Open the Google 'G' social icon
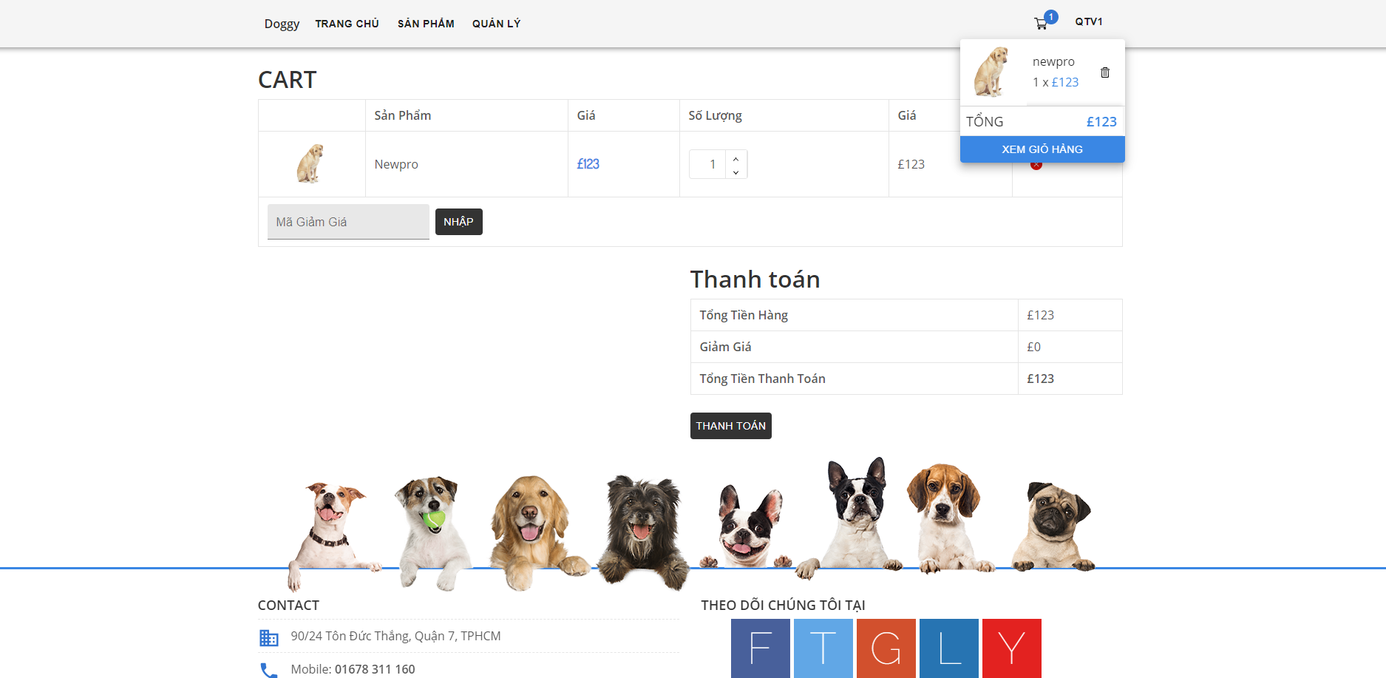This screenshot has width=1386, height=678. [886, 648]
